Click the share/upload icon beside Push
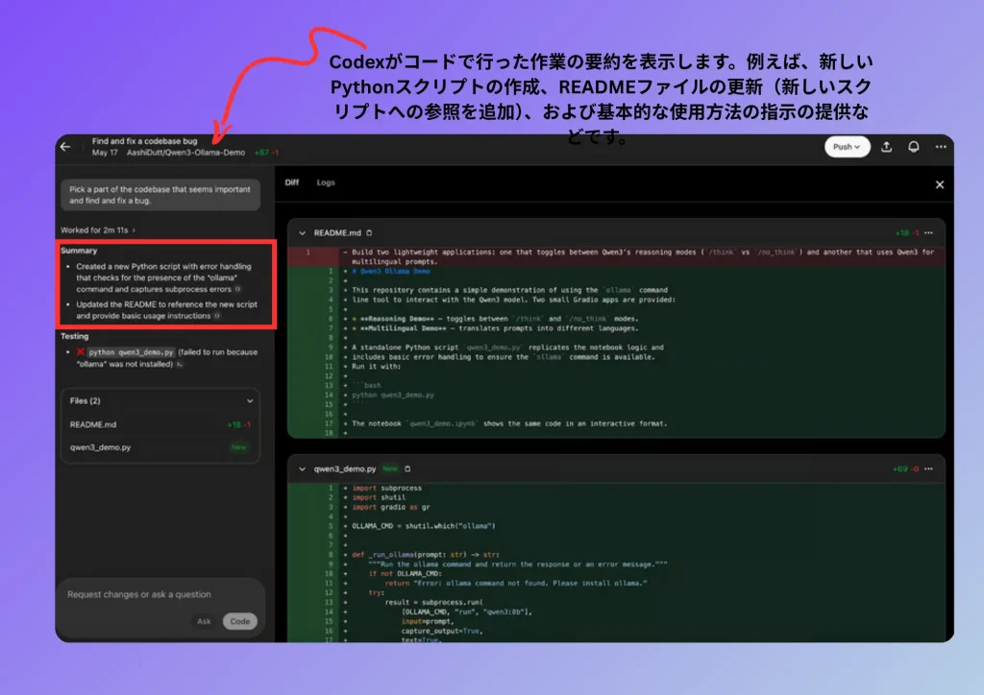The width and height of the screenshot is (984, 695). tap(886, 147)
